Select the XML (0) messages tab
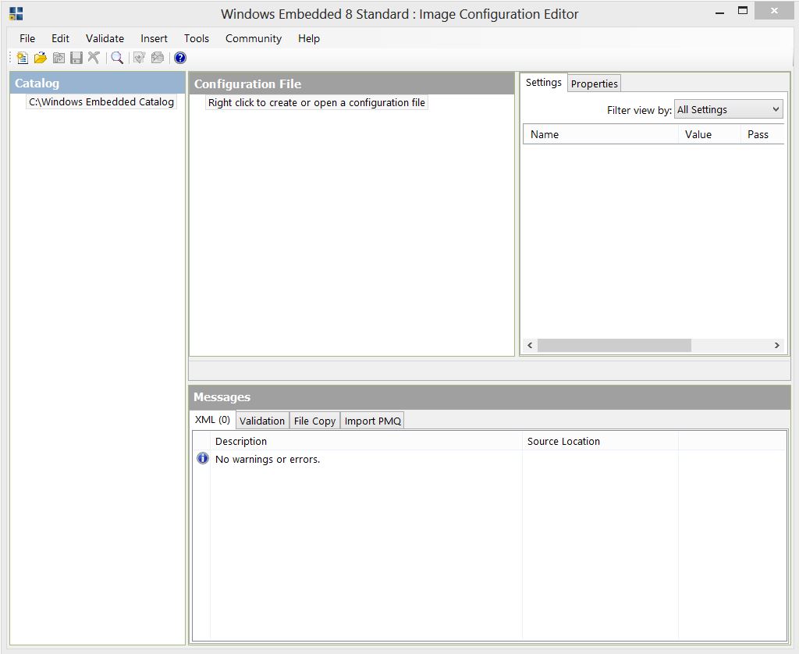This screenshot has height=654, width=799. (212, 420)
